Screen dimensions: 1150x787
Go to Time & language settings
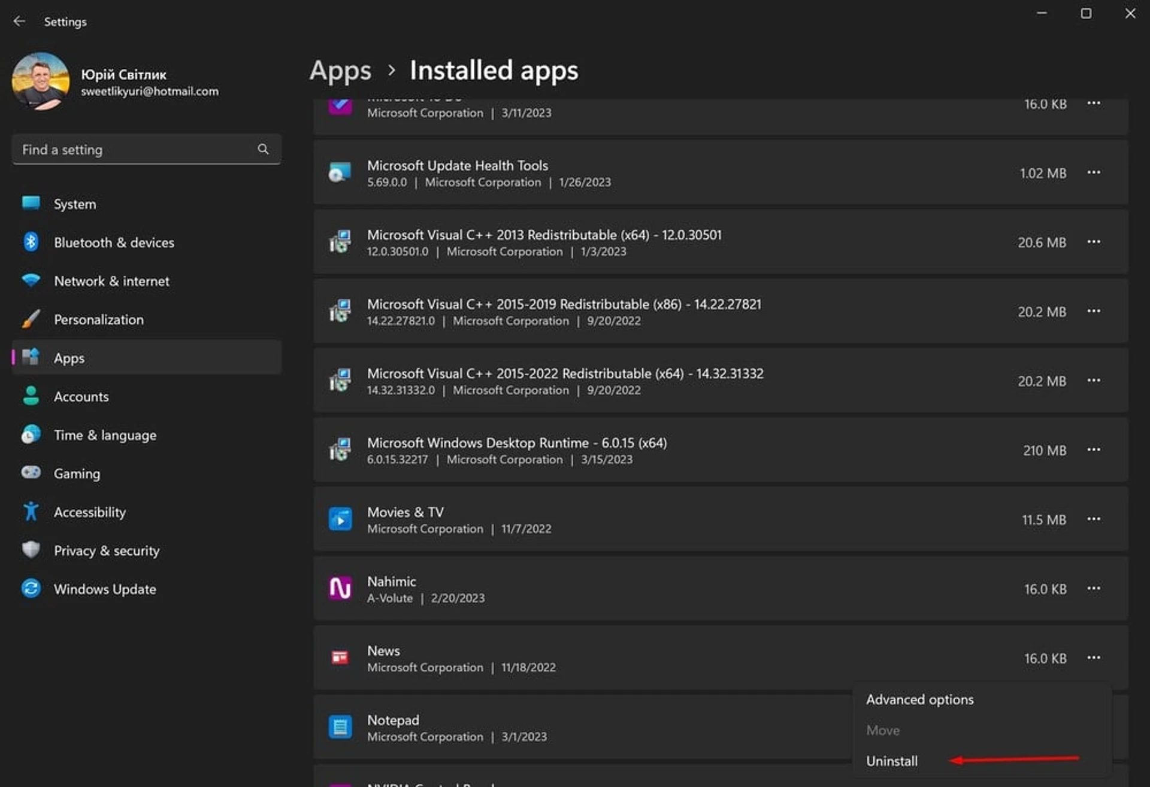pos(146,435)
